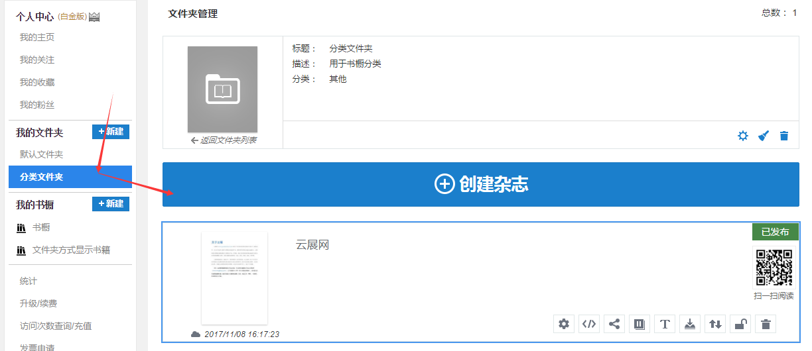812x351 pixels.
Task: Click the embed code icon
Action: click(x=589, y=324)
